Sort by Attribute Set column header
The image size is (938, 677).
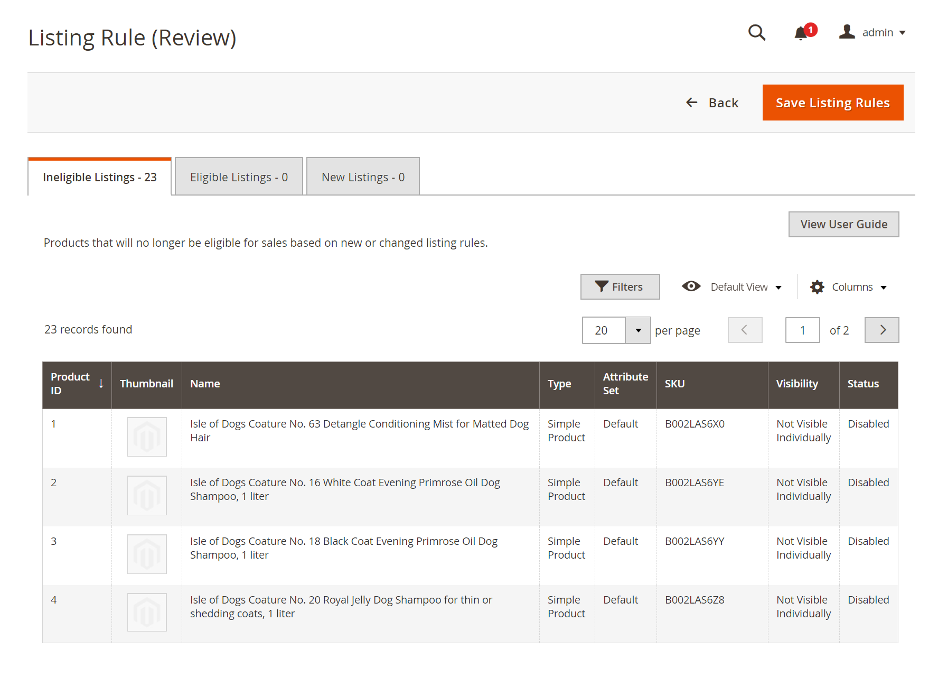625,384
